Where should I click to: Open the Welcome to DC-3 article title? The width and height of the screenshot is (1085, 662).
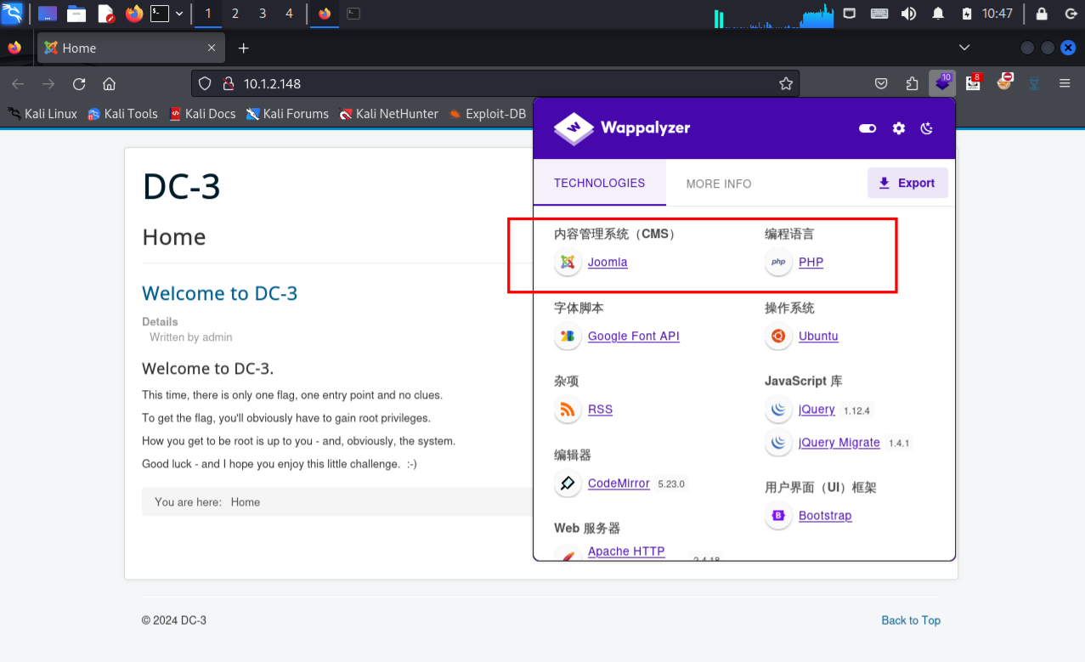tap(220, 293)
